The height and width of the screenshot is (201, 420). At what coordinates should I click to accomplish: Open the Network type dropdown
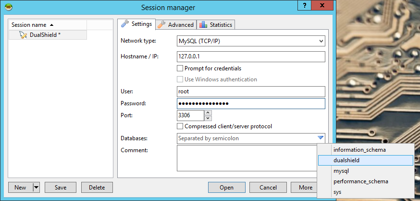click(321, 41)
